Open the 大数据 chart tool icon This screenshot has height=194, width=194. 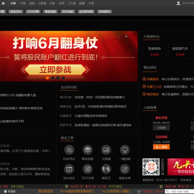pyautogui.click(x=106, y=150)
